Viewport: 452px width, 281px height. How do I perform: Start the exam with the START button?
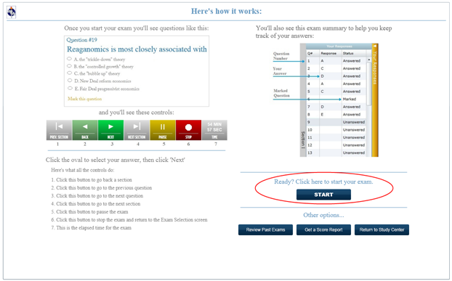(323, 195)
